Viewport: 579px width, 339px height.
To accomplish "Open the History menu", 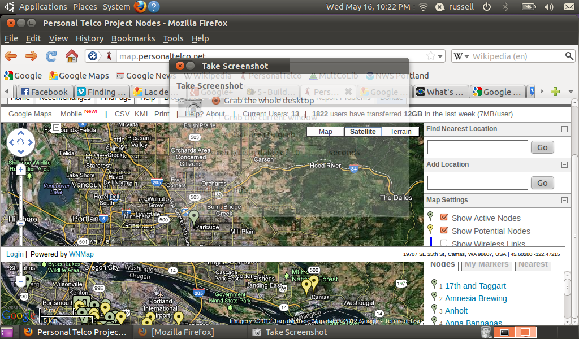I will click(x=90, y=38).
